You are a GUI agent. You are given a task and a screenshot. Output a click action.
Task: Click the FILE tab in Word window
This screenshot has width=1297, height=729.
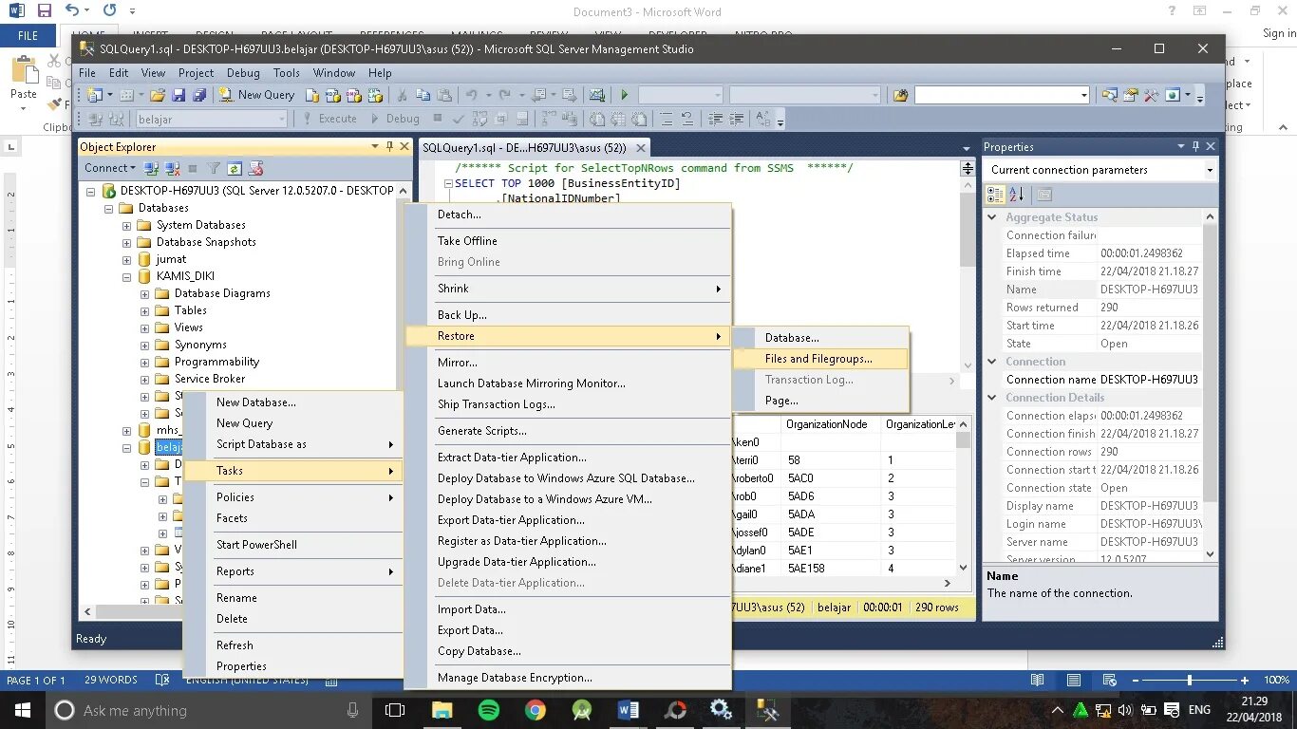click(28, 35)
